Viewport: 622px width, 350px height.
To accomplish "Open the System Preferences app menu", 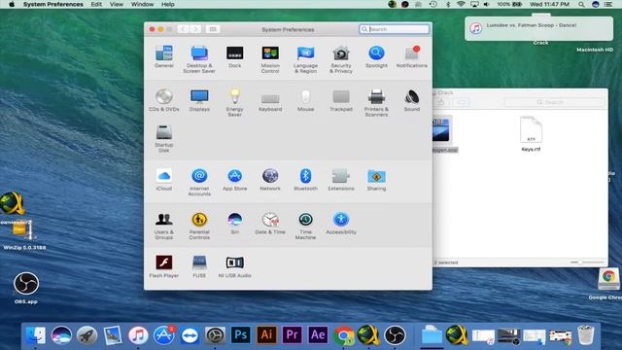I will pos(53,4).
